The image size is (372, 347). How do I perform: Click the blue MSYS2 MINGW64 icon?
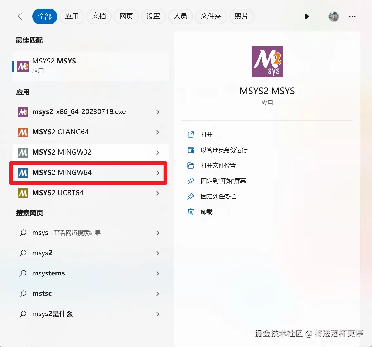23,173
